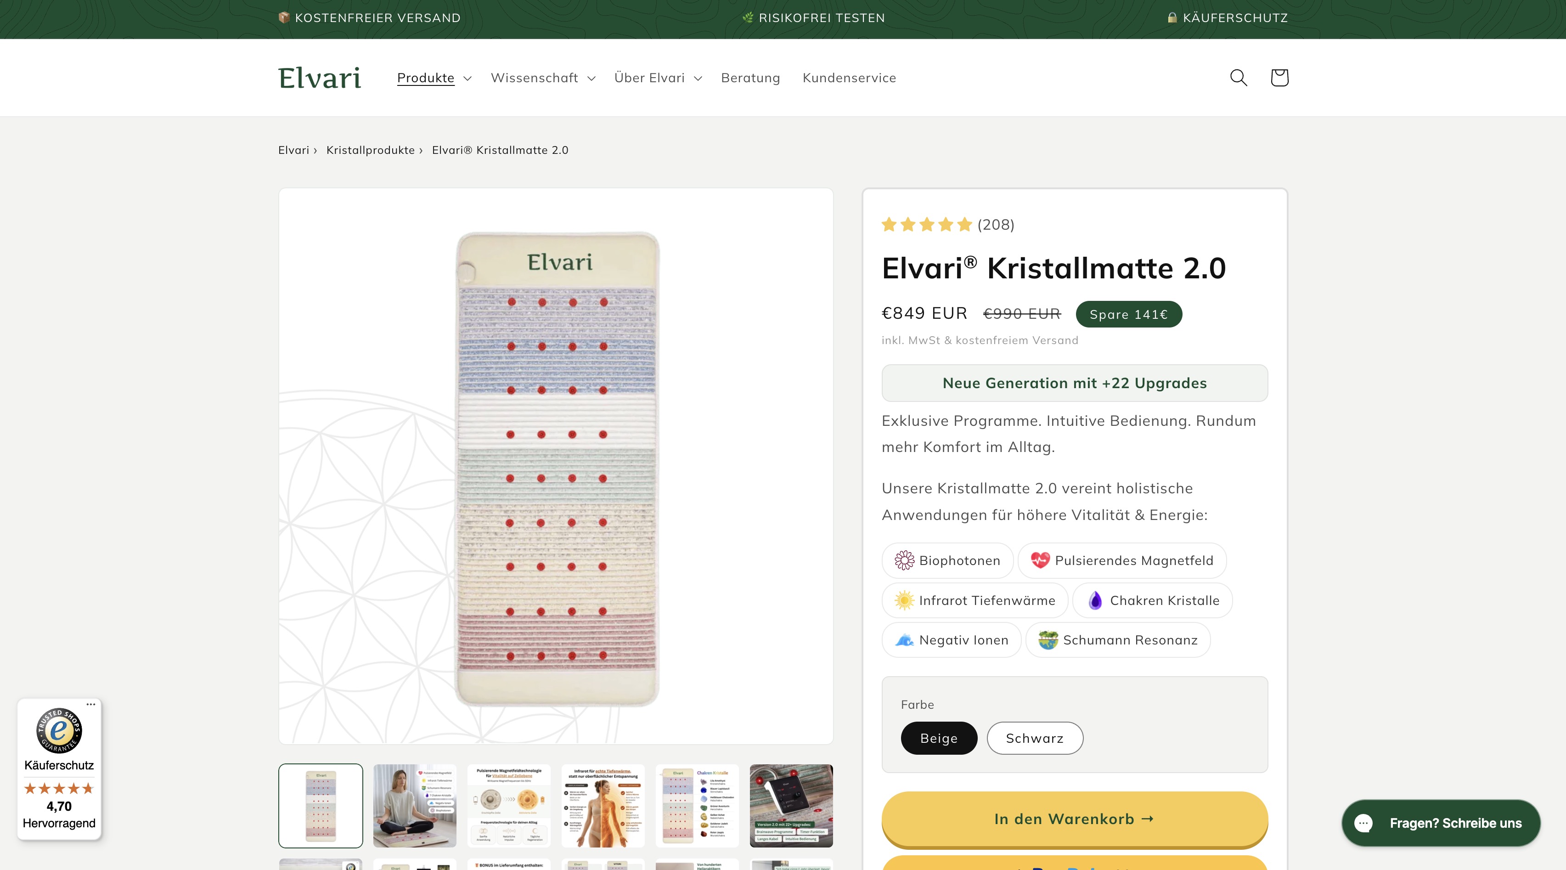The width and height of the screenshot is (1566, 870).
Task: Click the Infrarot Tiefenwärme feature tag
Action: click(975, 601)
